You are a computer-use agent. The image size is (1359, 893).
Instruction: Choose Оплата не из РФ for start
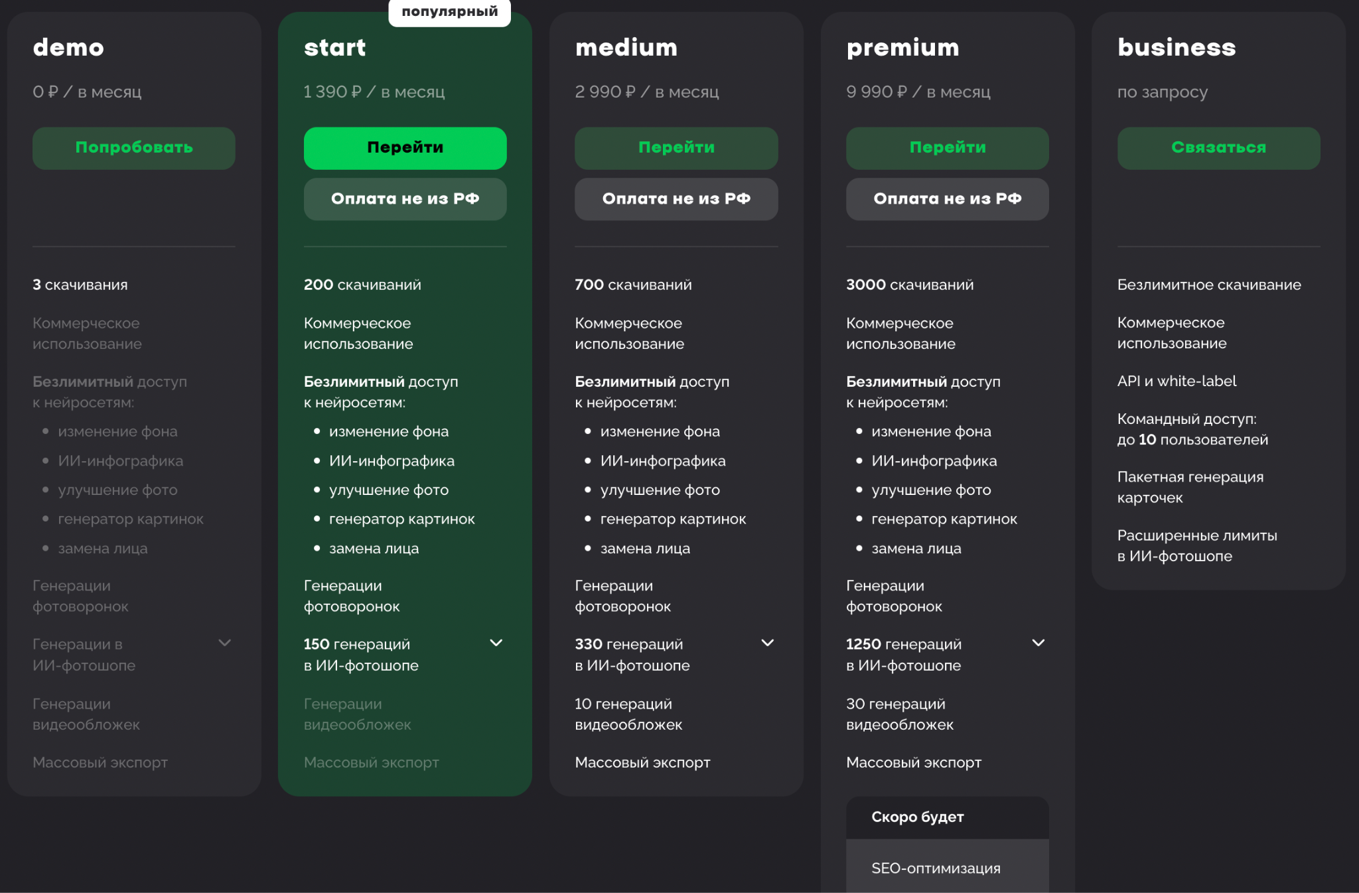(x=405, y=199)
